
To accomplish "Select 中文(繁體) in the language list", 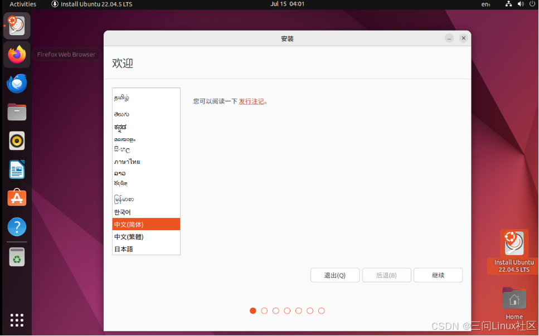I will pos(146,237).
